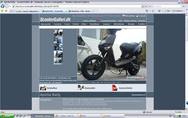Select the second scooter thumbnail
The image size is (188, 118).
pyautogui.click(x=58, y=40)
